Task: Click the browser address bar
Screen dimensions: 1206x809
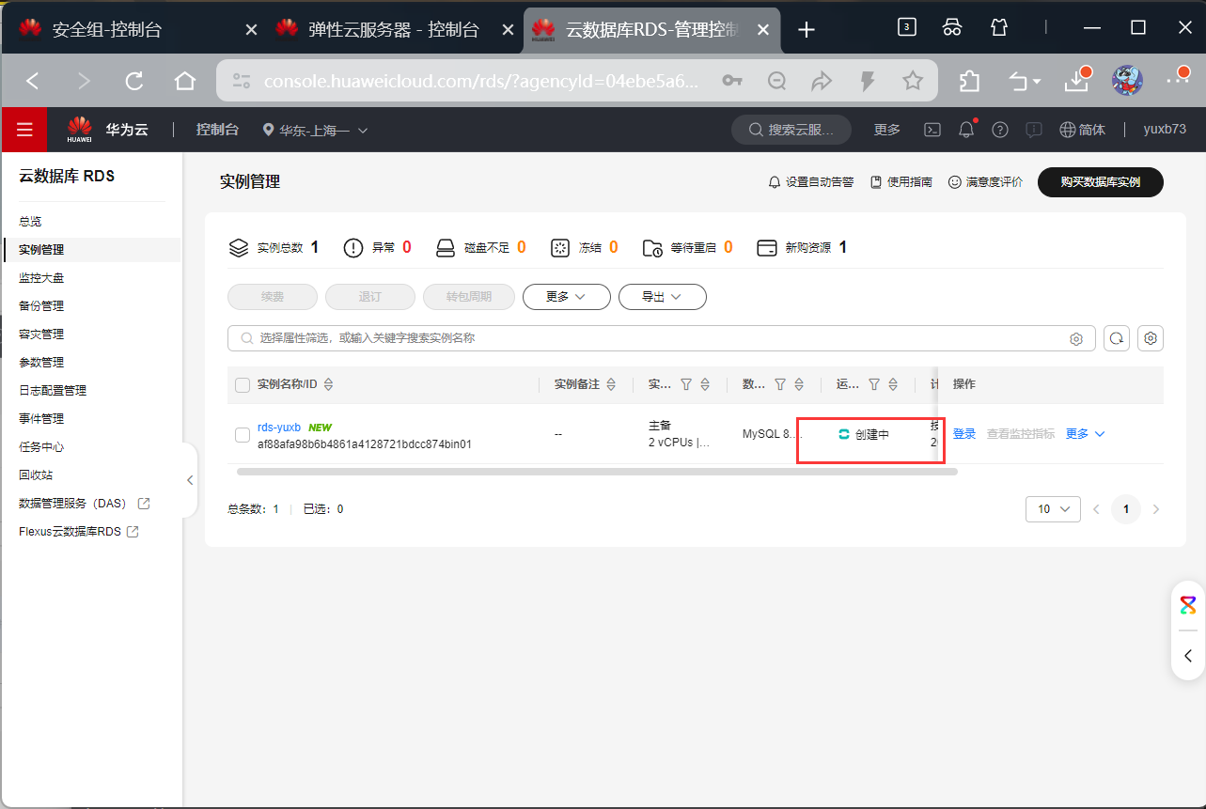Action: coord(479,81)
